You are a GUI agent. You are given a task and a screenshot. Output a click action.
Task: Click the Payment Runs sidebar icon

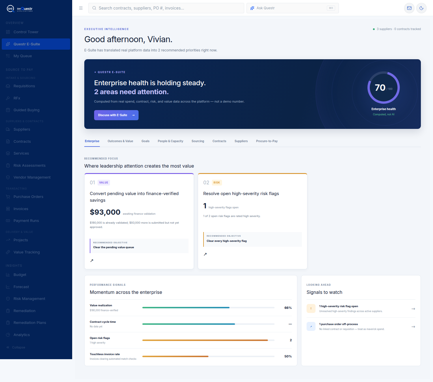pyautogui.click(x=8, y=221)
